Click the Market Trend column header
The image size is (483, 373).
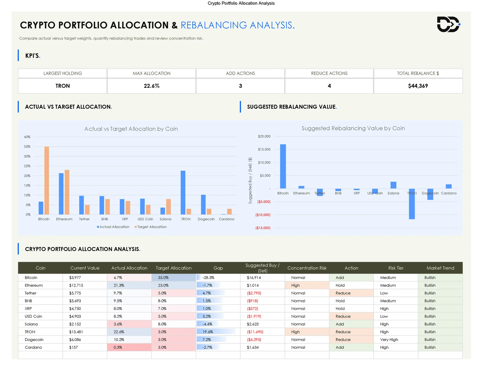[440, 268]
